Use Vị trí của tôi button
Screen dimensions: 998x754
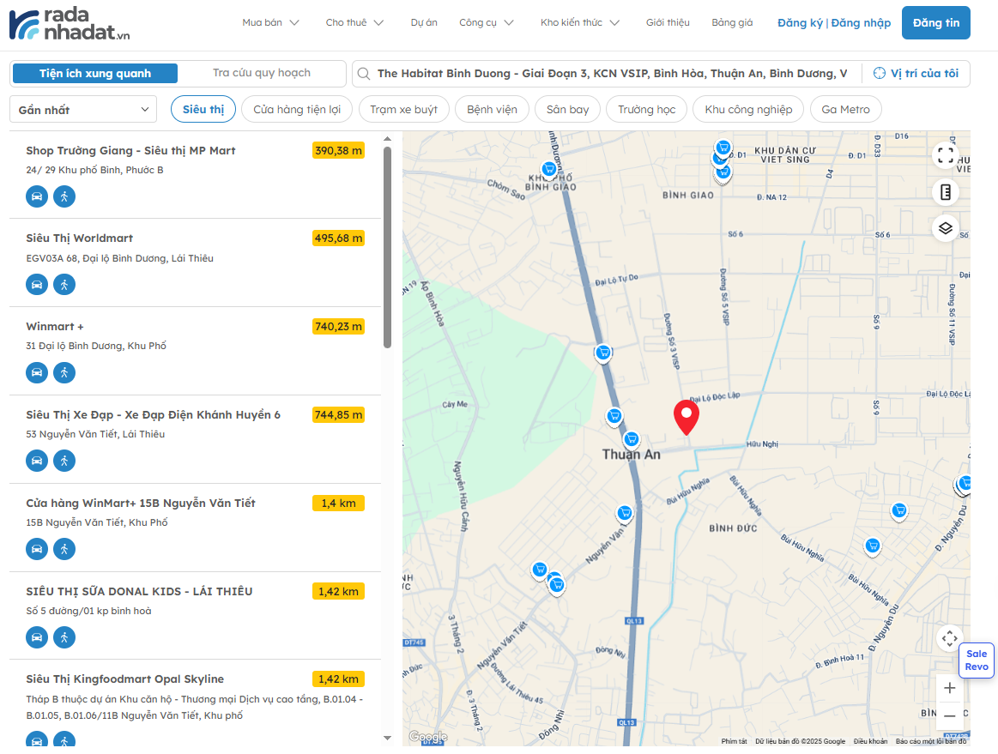(x=916, y=73)
